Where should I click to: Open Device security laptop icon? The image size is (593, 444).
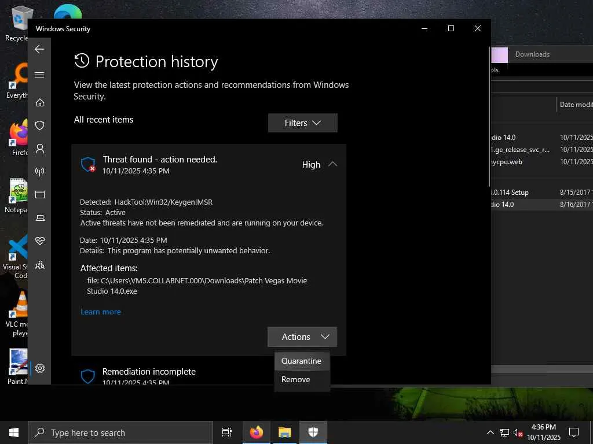point(40,218)
